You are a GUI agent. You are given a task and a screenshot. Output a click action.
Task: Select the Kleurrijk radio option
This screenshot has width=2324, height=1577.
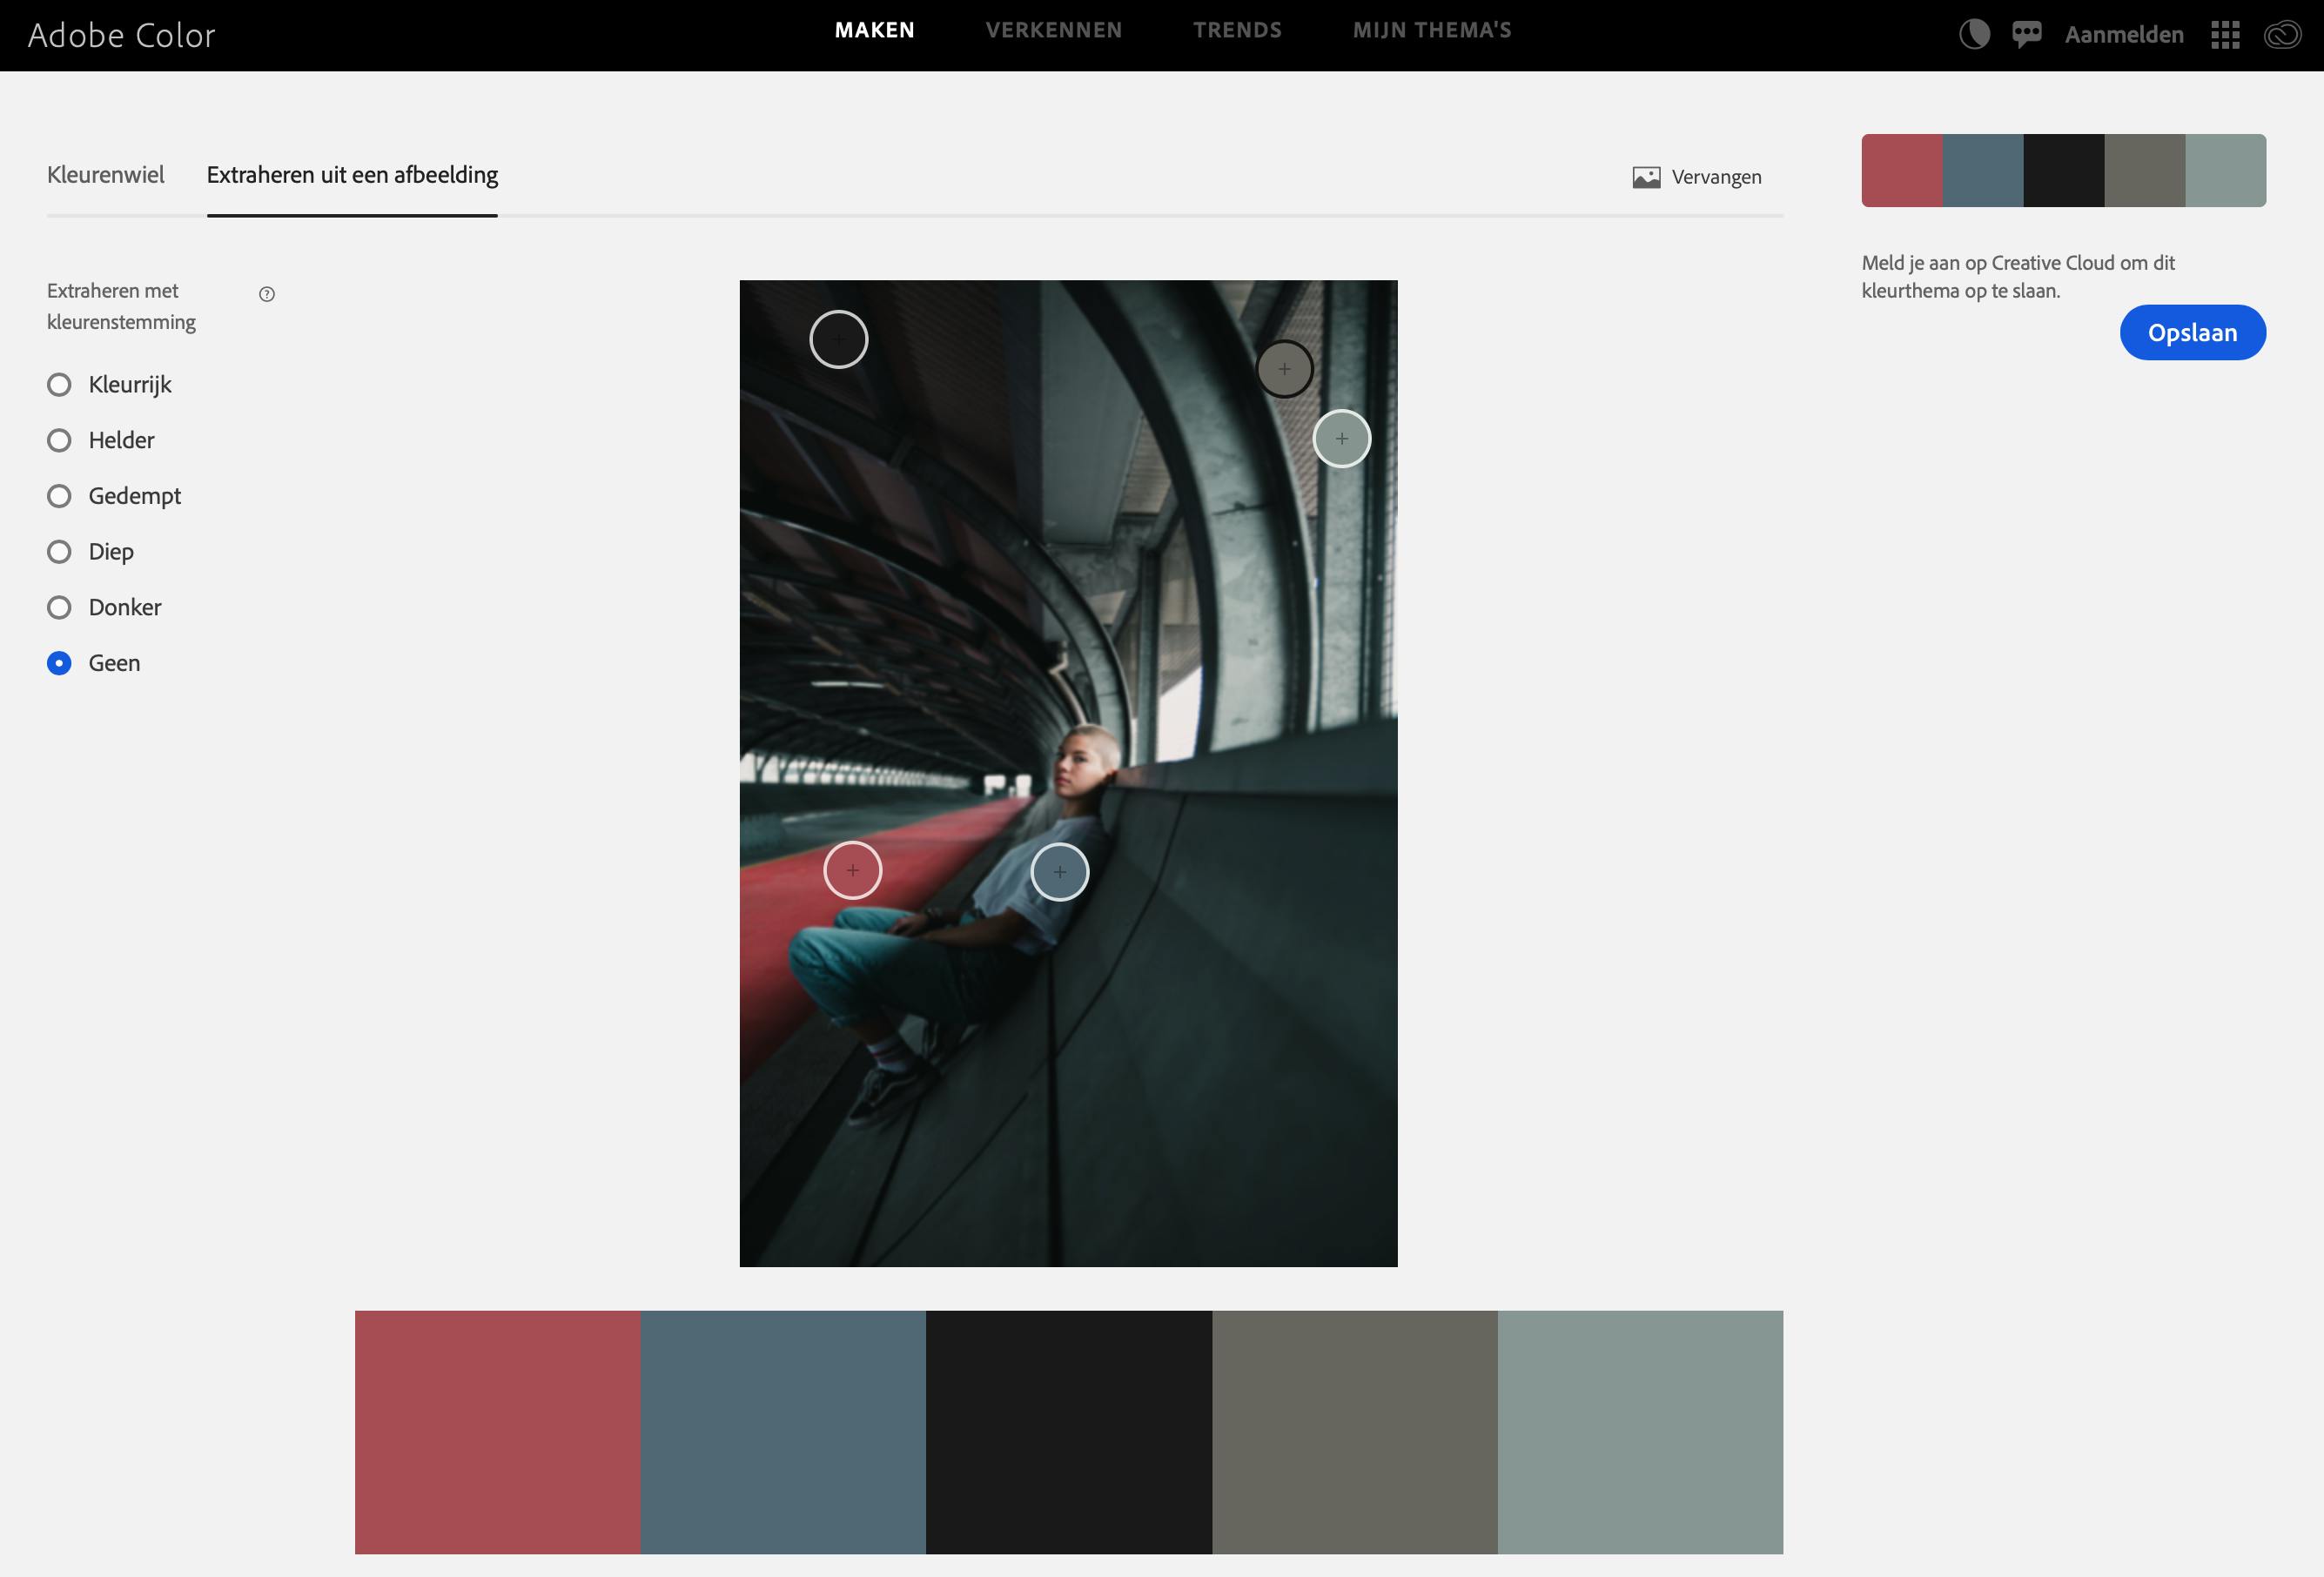click(59, 385)
